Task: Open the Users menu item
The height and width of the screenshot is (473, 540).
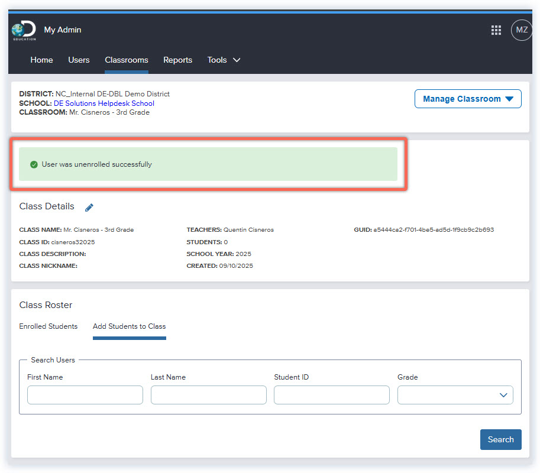Action: (x=79, y=60)
